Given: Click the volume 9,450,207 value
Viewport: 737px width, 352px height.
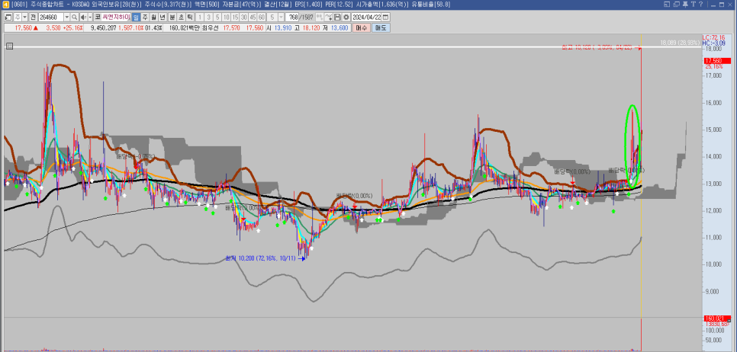Looking at the screenshot, I should coord(103,27).
